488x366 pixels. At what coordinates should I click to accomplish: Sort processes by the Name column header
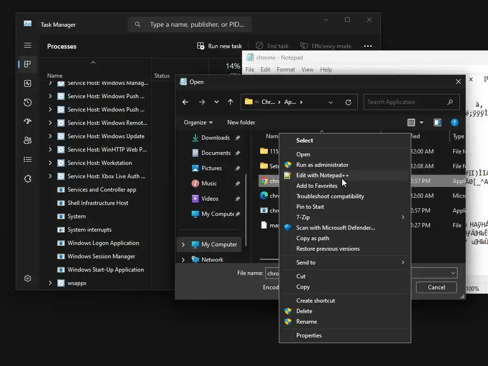[55, 76]
